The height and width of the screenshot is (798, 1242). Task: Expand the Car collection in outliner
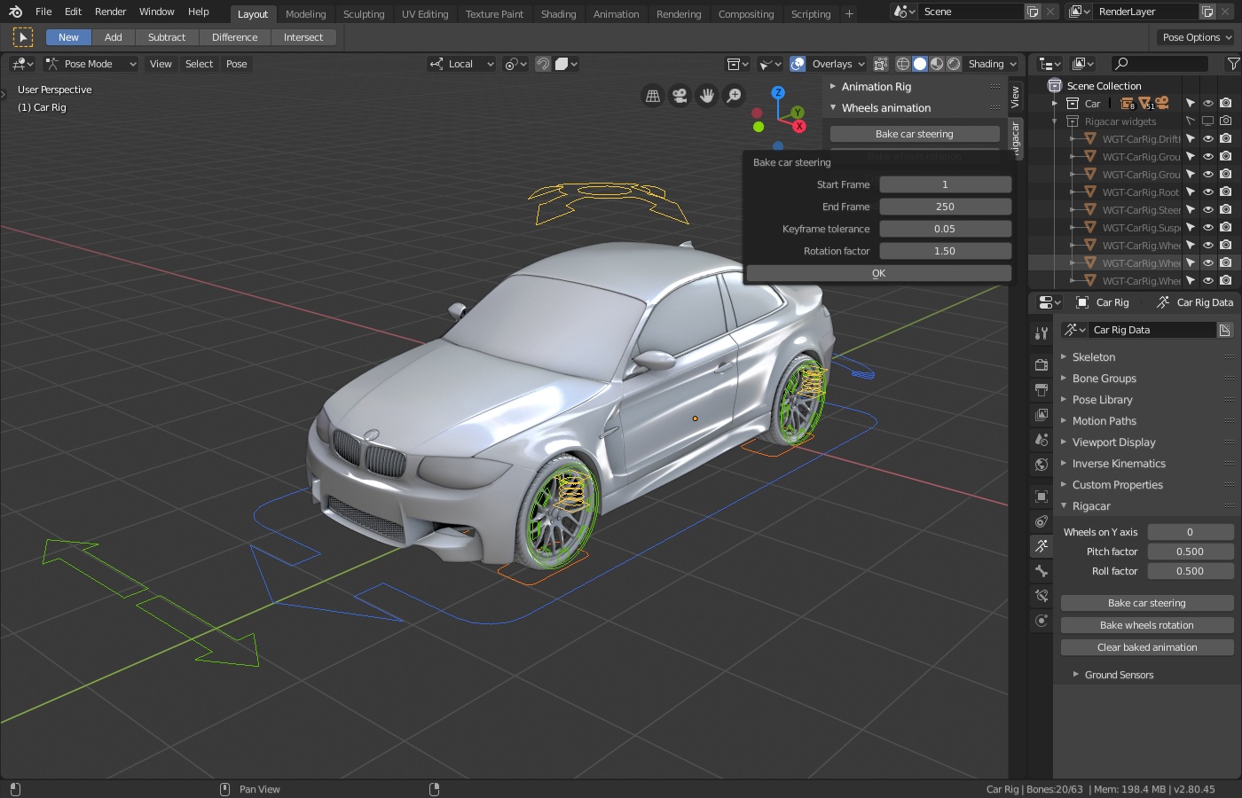tap(1055, 104)
